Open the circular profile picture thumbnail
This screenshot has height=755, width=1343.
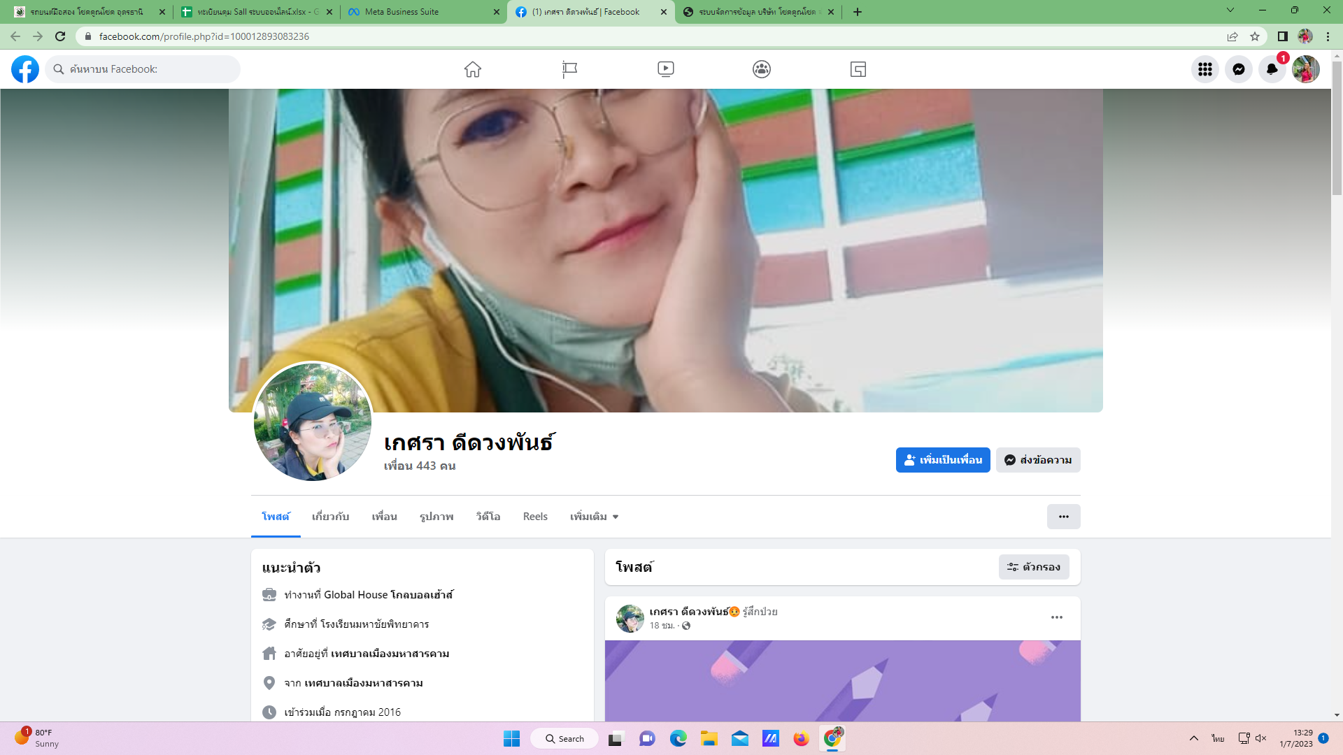pos(313,422)
